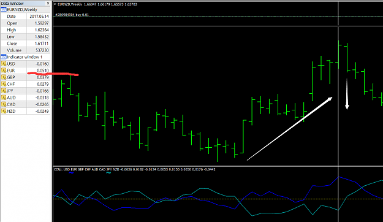Select the CHF value 0.0279
The width and height of the screenshot is (383, 222).
click(x=43, y=84)
